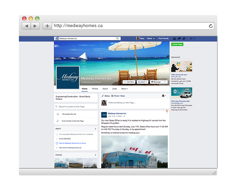Image resolution: width=236 pixels, height=186 pixels.
Task: Go back with browser back arrow
Action: (x=26, y=26)
